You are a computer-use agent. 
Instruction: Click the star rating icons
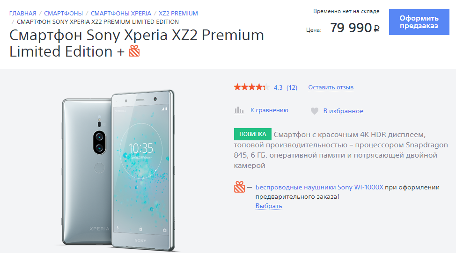click(251, 87)
